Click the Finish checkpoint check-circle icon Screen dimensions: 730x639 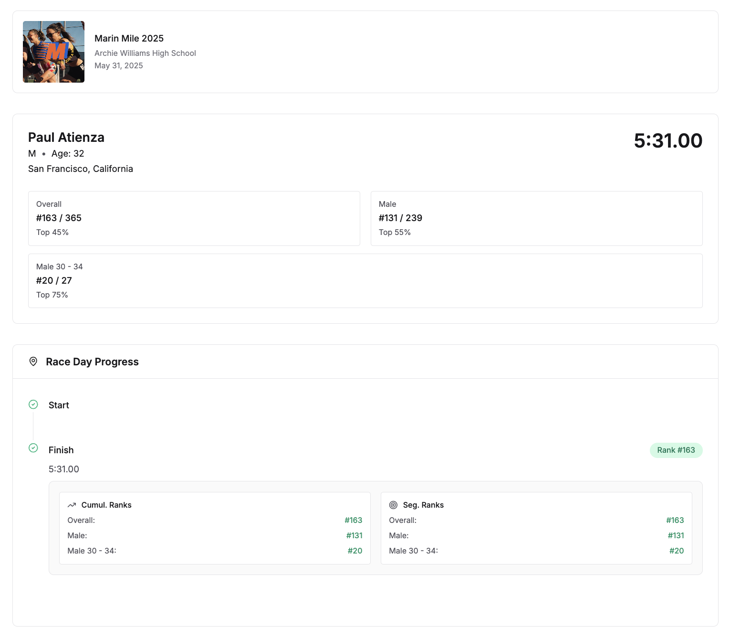(x=33, y=448)
